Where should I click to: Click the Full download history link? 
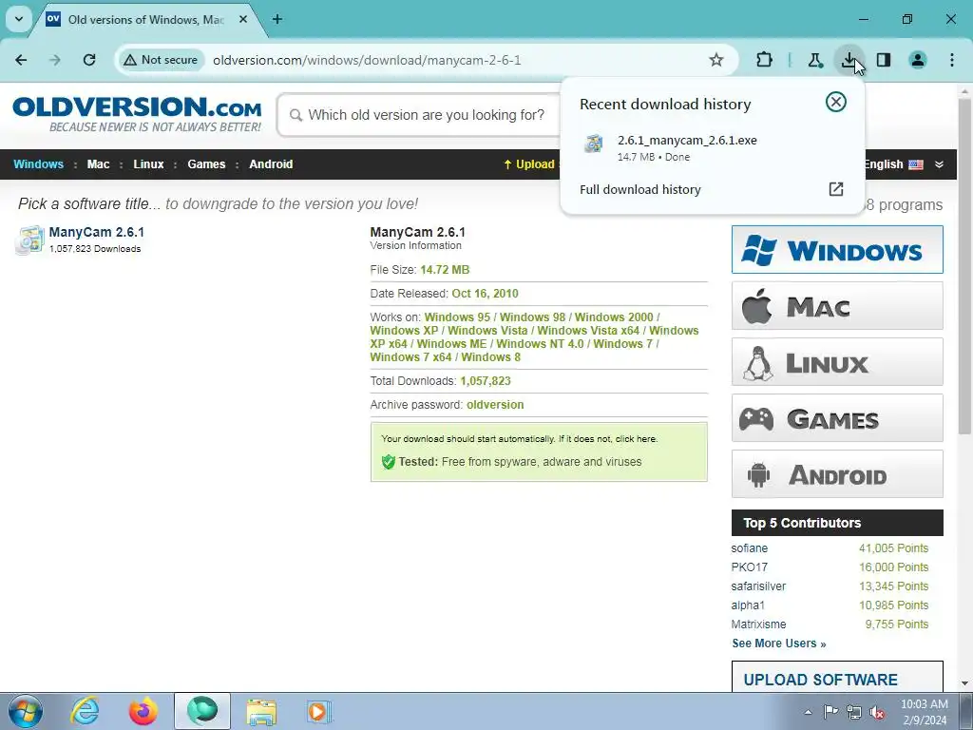point(639,189)
